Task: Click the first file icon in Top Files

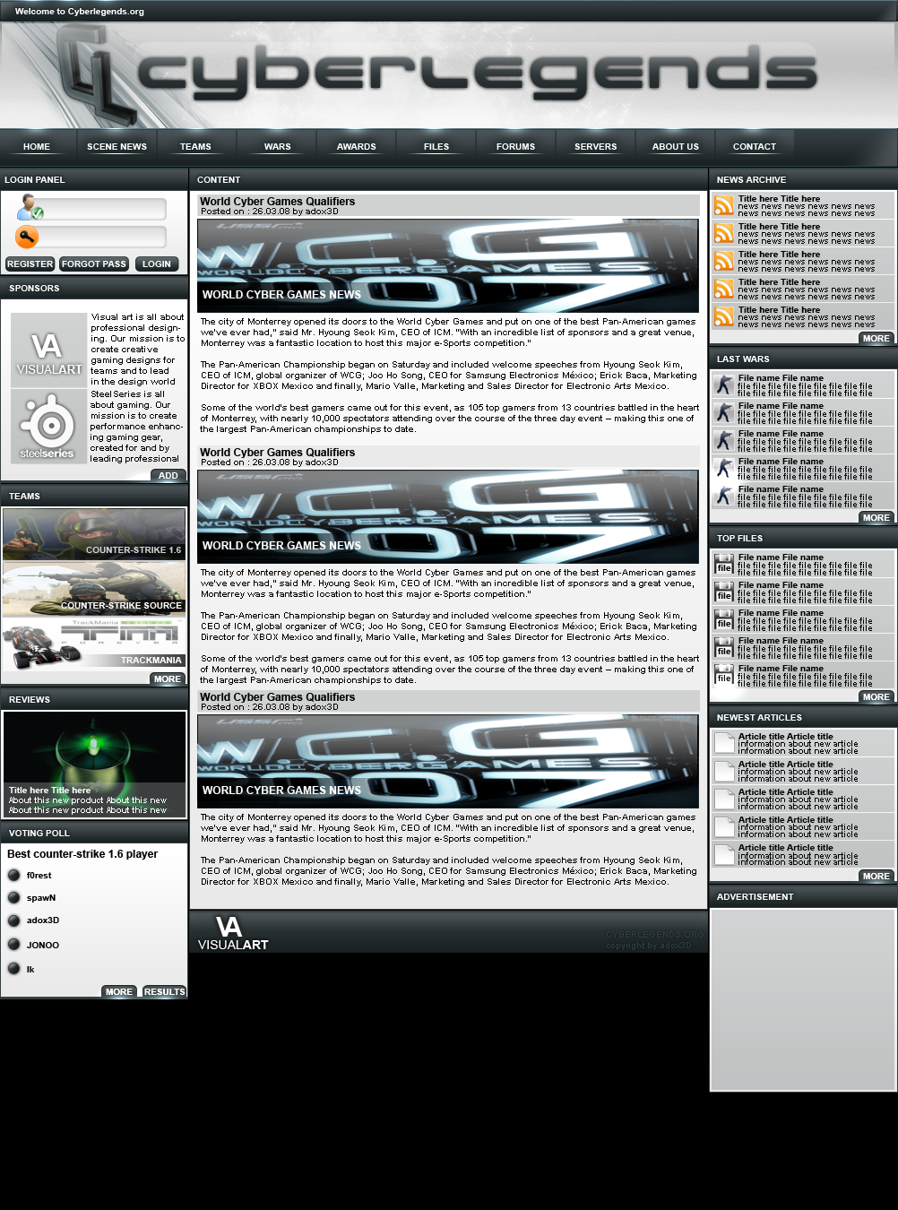Action: click(723, 565)
